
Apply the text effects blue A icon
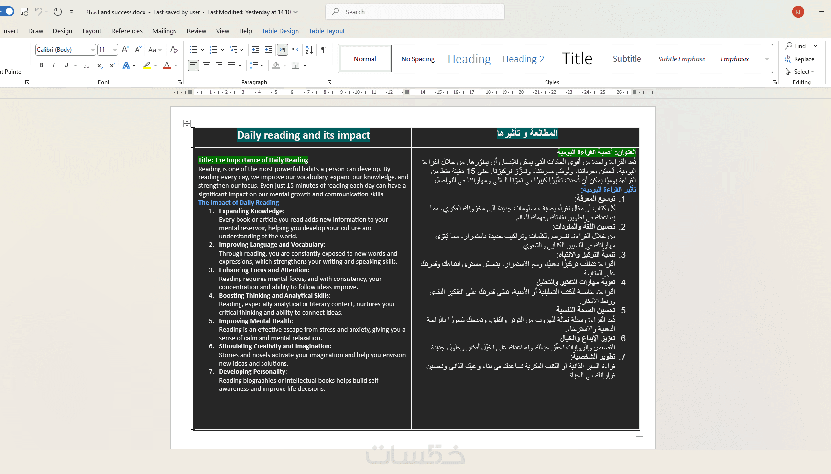click(126, 65)
